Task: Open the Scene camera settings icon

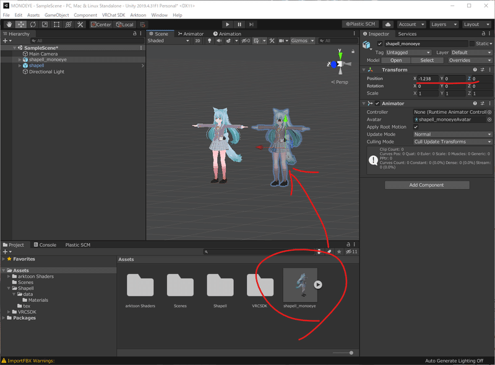Action: coord(283,41)
